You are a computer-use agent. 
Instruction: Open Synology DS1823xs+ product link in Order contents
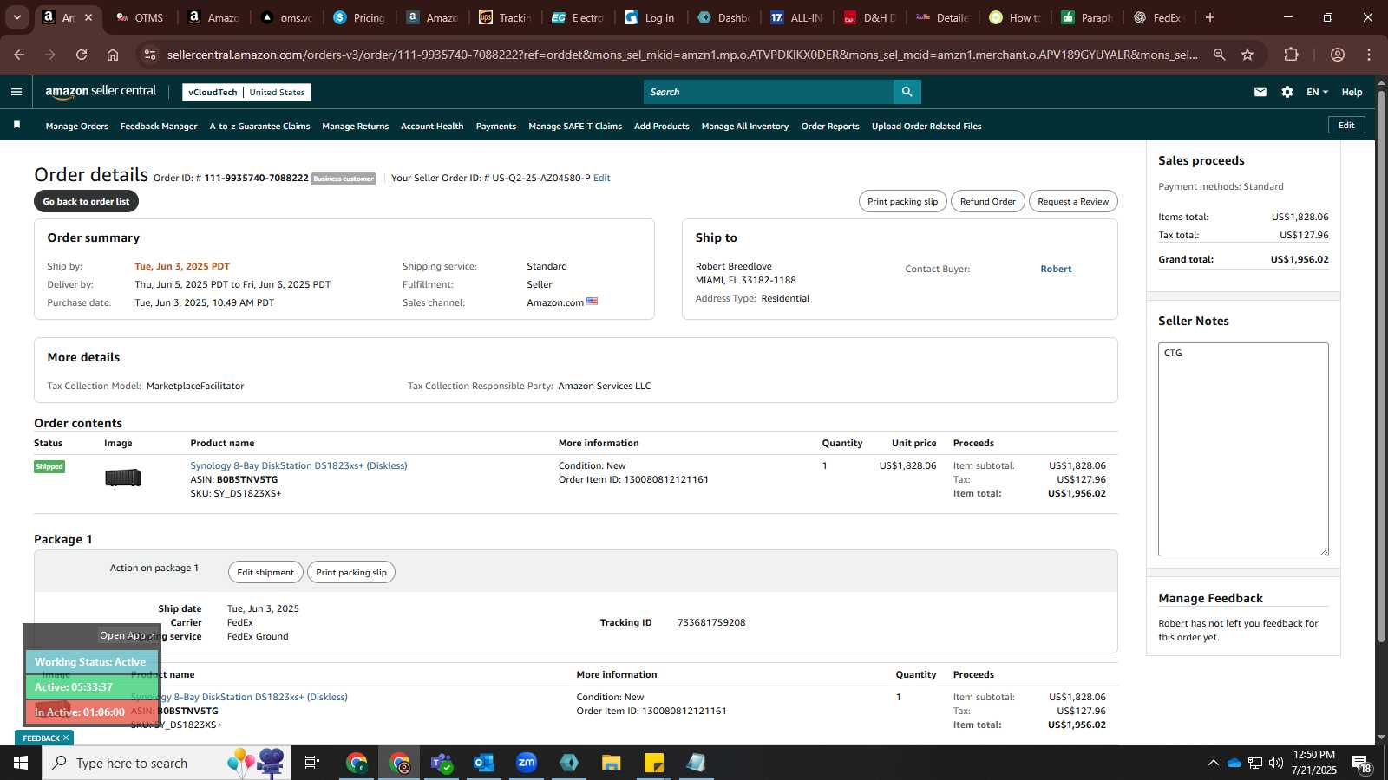click(298, 465)
